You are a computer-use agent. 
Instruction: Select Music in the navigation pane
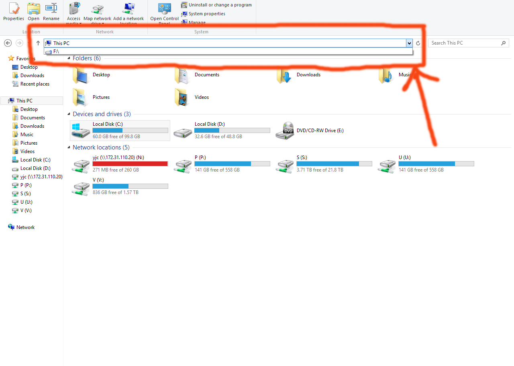pos(27,135)
